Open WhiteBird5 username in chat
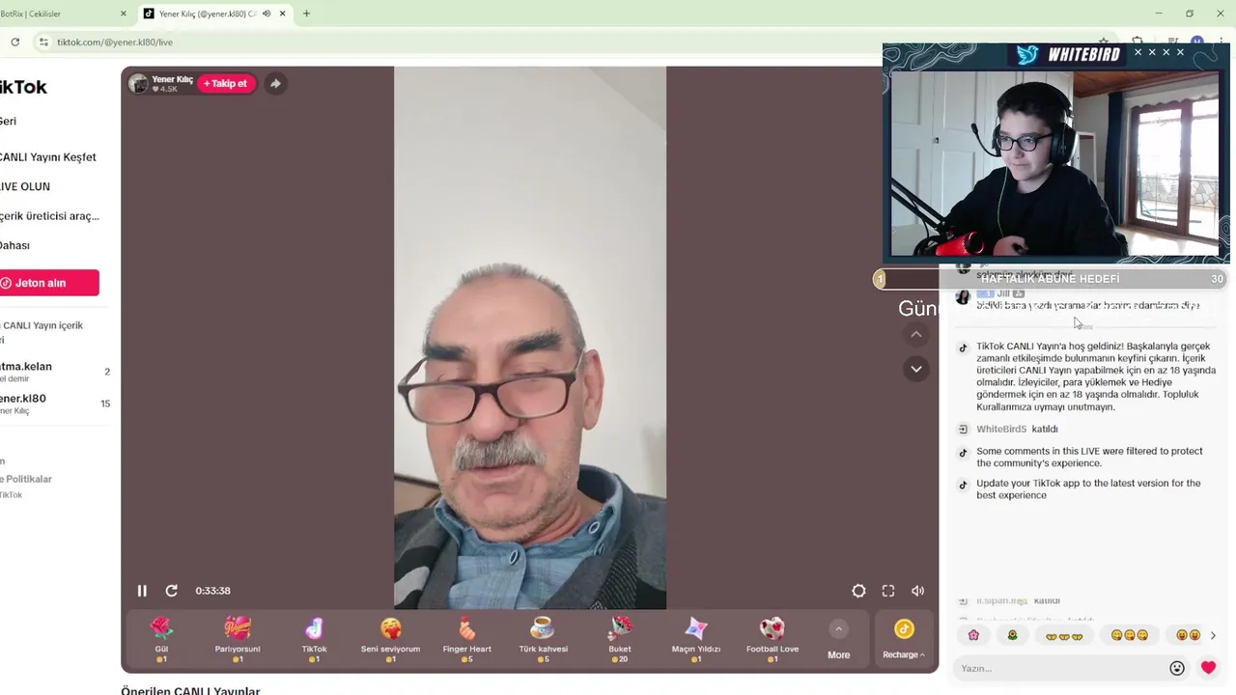Screen dimensions: 1236x695 (1001, 429)
